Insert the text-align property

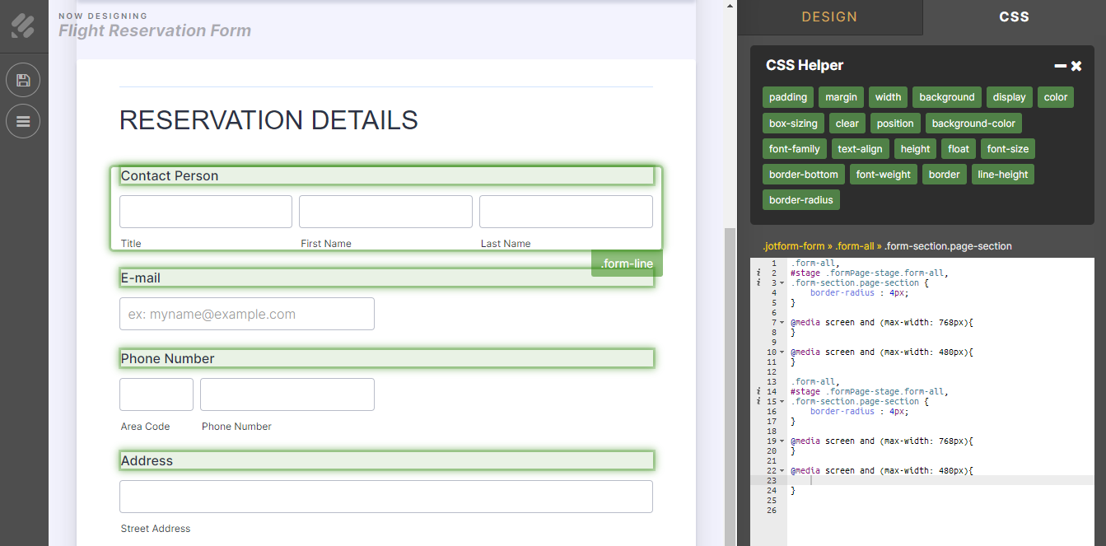(860, 149)
